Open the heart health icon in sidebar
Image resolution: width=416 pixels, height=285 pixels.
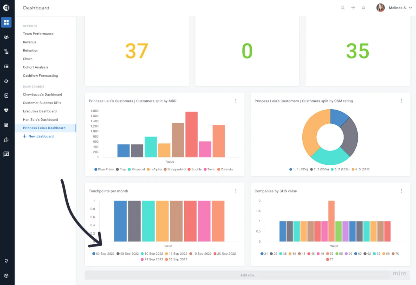[6, 110]
